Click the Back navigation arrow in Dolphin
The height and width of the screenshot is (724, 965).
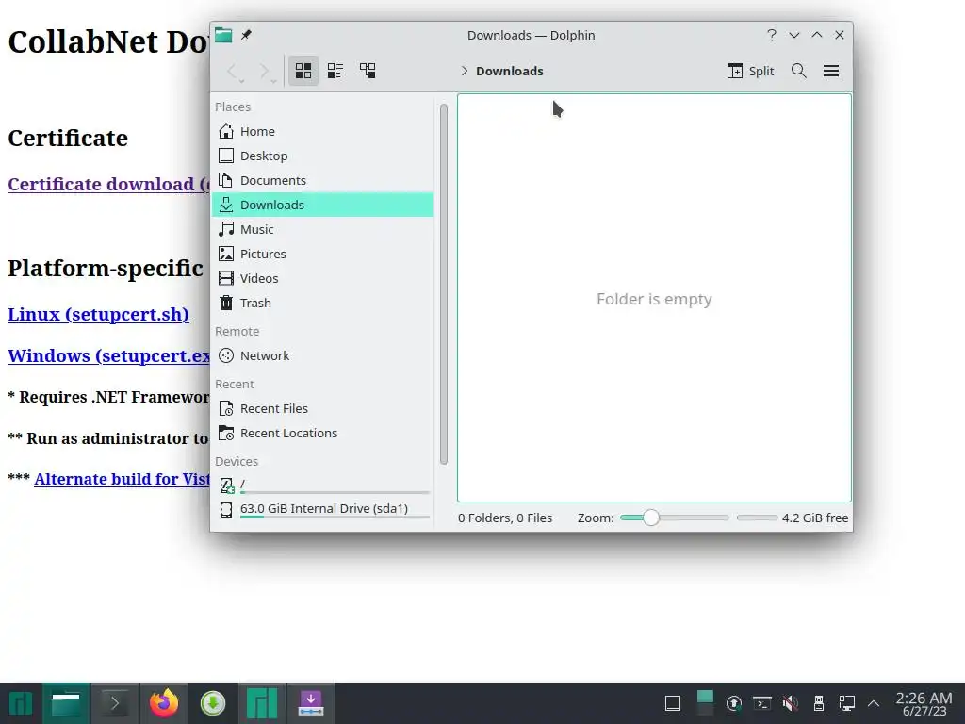click(x=234, y=72)
